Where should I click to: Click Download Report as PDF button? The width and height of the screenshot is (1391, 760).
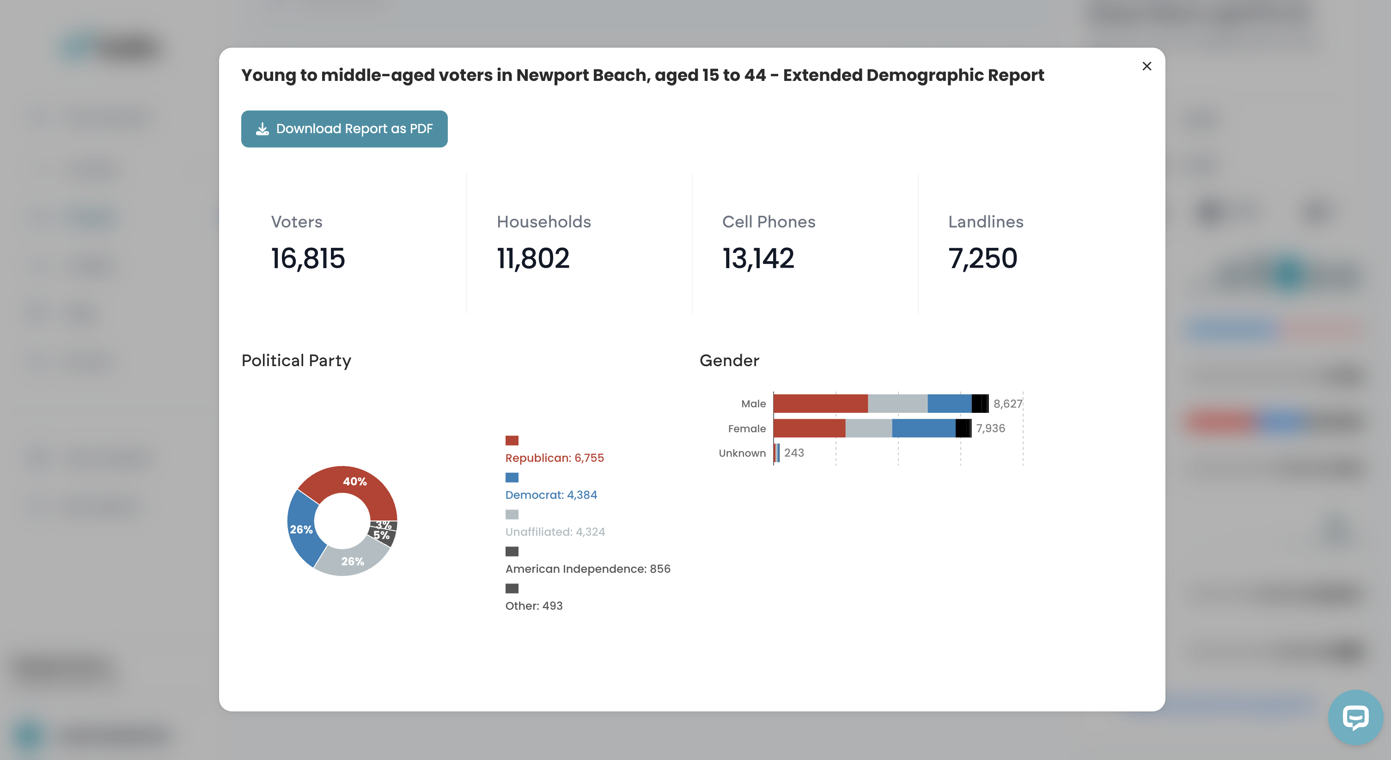point(344,129)
